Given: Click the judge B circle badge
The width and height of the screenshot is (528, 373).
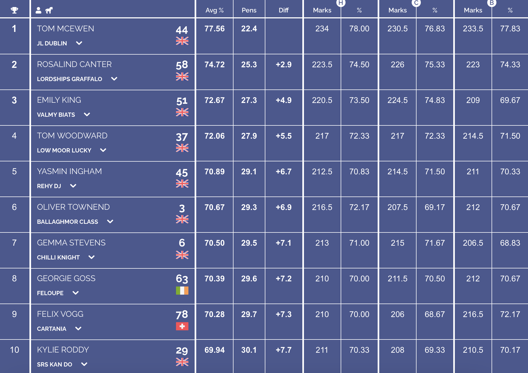Looking at the screenshot, I should pyautogui.click(x=492, y=3).
